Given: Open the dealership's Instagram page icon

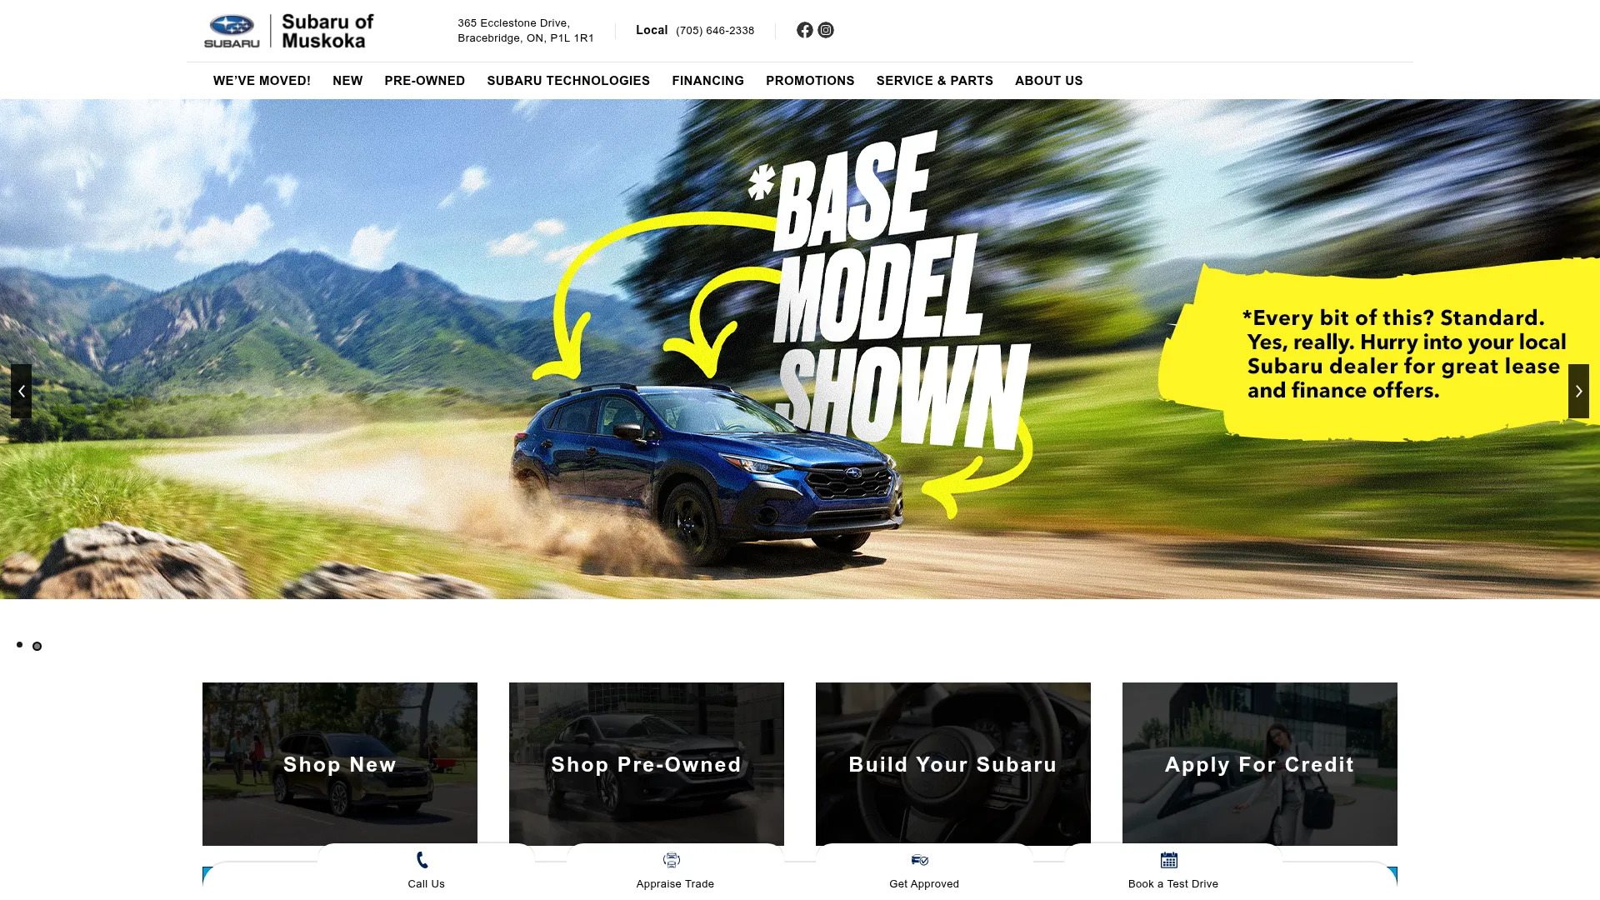Looking at the screenshot, I should click(826, 30).
